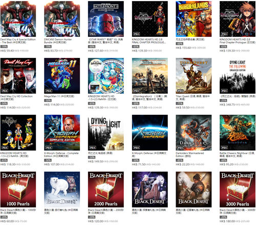
Task: Click the Black Desert 3000 Pearls thumbnail
Action: (238, 190)
